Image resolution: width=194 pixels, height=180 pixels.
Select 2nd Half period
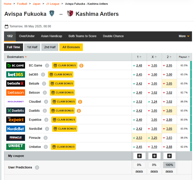pos(50,47)
